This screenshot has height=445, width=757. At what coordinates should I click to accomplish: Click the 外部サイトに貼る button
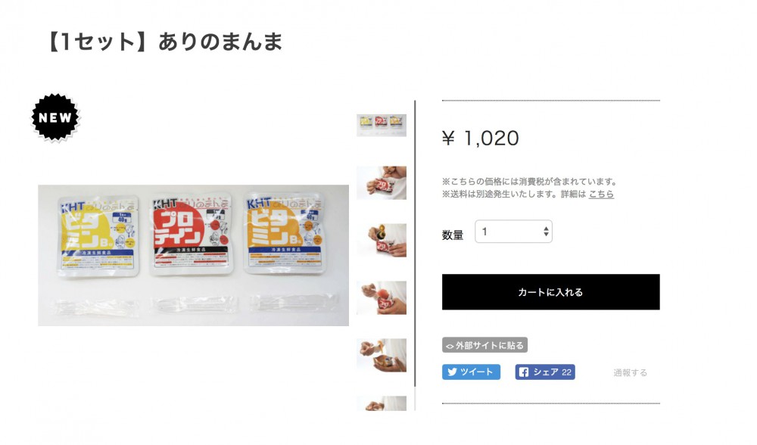pyautogui.click(x=484, y=345)
